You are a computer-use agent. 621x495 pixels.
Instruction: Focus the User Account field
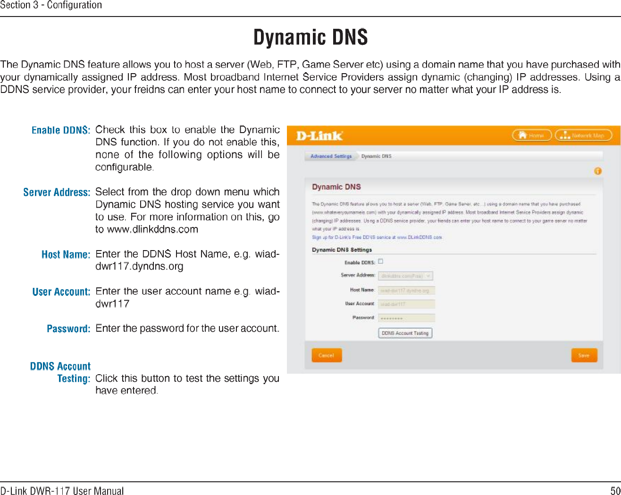pos(406,304)
